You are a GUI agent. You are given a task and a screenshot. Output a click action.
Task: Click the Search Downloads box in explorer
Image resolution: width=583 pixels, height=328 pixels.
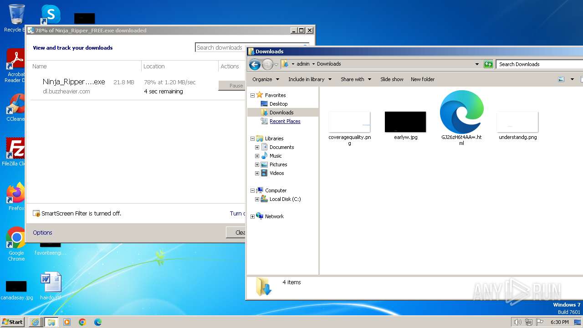pyautogui.click(x=539, y=64)
